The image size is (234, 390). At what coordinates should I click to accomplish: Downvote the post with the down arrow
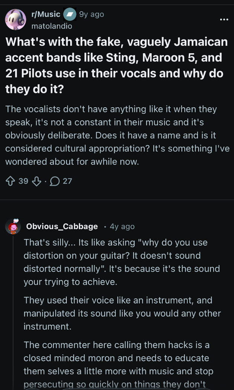35,181
